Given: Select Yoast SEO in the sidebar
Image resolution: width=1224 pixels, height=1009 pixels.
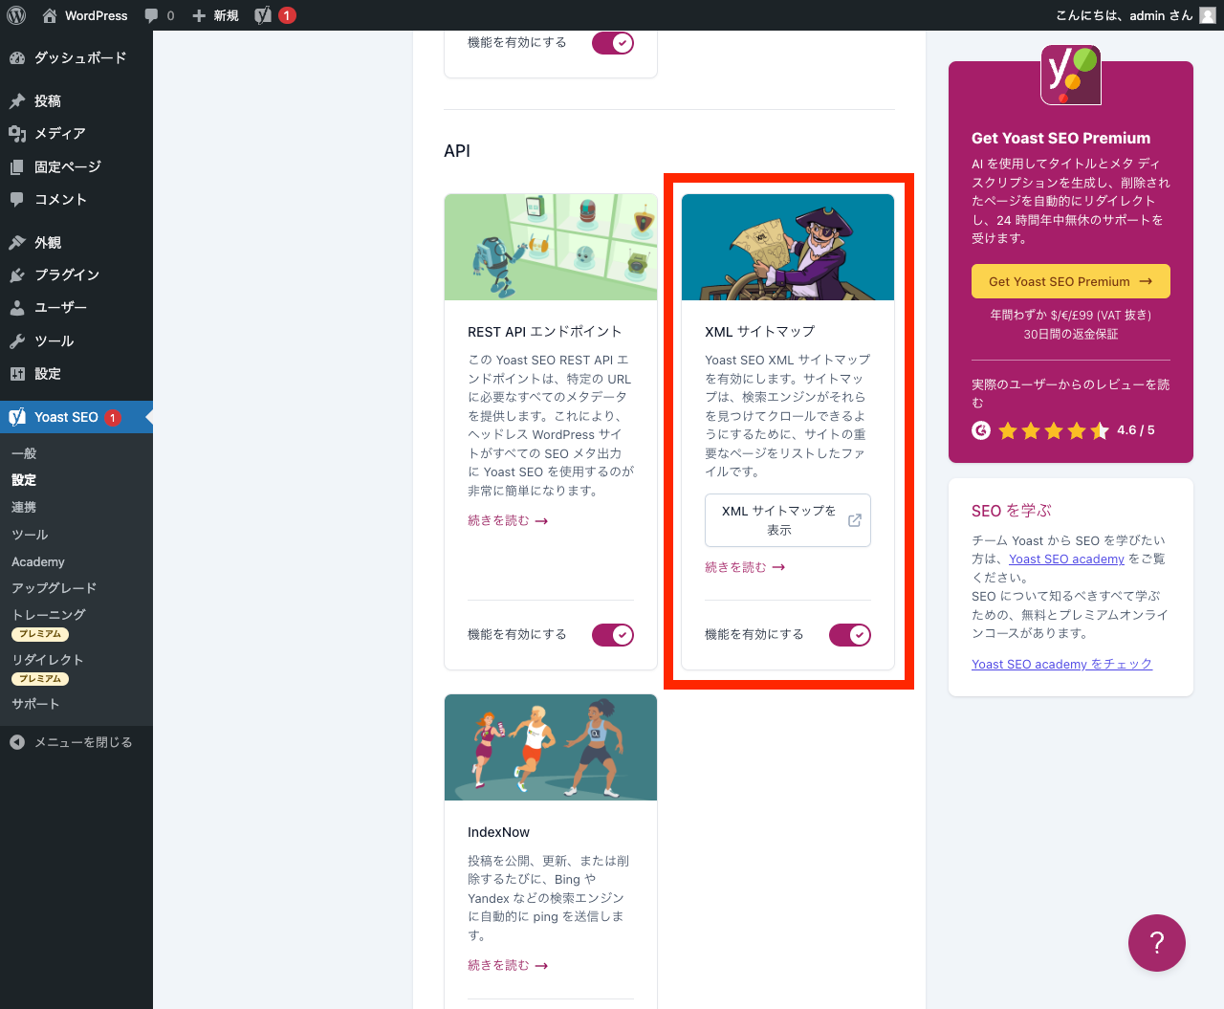Looking at the screenshot, I should [x=76, y=417].
